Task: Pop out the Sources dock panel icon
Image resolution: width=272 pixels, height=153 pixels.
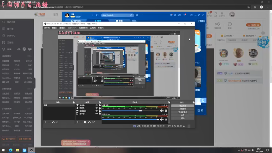Action: click(100, 102)
